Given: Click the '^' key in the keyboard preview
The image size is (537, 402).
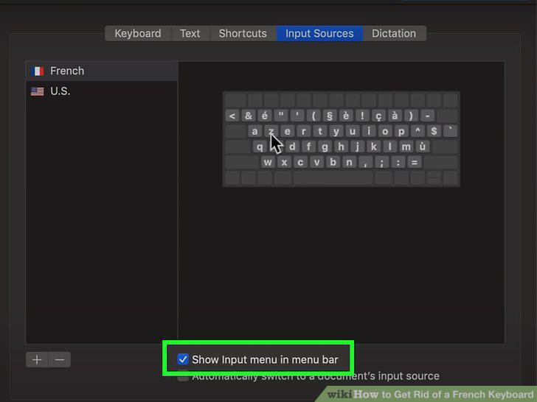Looking at the screenshot, I should click(418, 131).
